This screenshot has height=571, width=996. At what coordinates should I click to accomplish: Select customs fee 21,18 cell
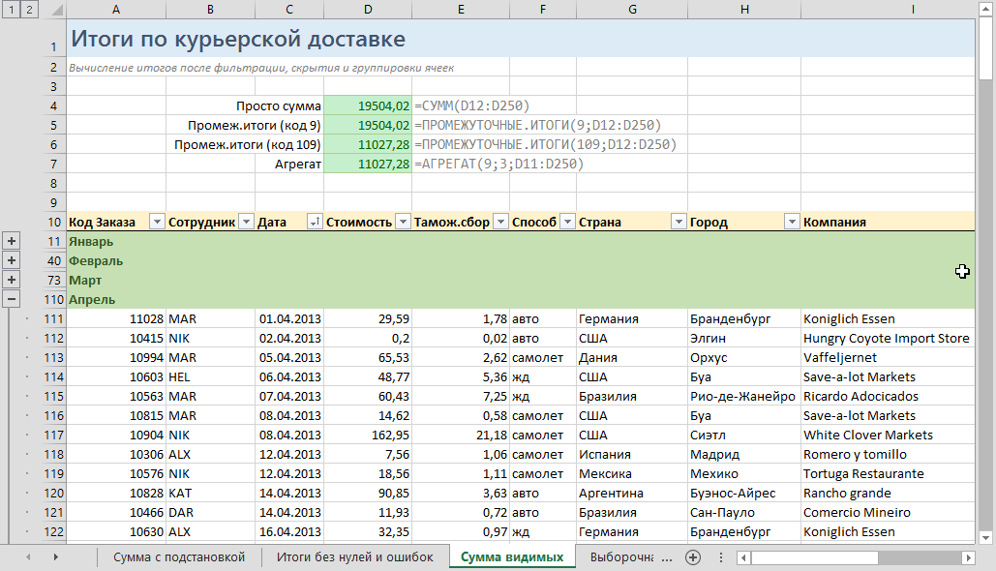point(461,436)
